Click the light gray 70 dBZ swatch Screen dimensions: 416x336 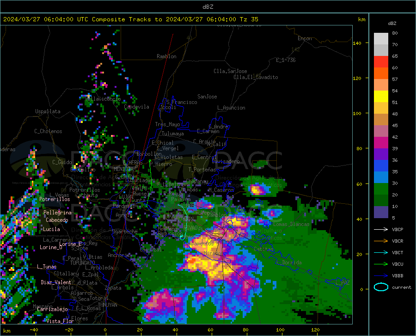pos(381,50)
